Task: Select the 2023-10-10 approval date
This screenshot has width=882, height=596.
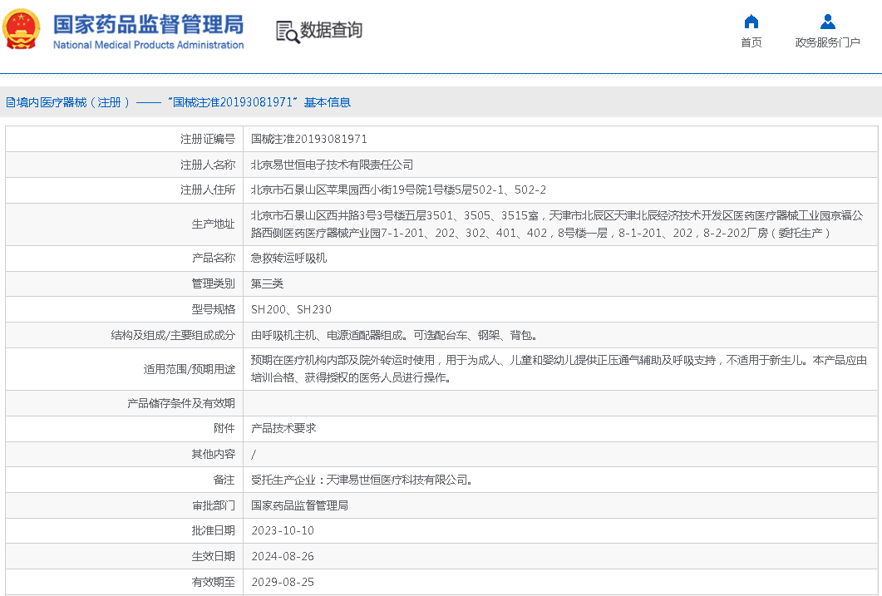Action: [x=283, y=530]
